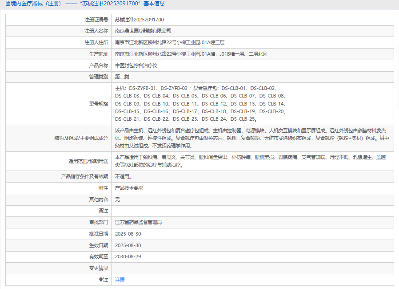Click the 注册人名称 row label
Image resolution: width=399 pixels, height=289 pixels.
[x=96, y=31]
